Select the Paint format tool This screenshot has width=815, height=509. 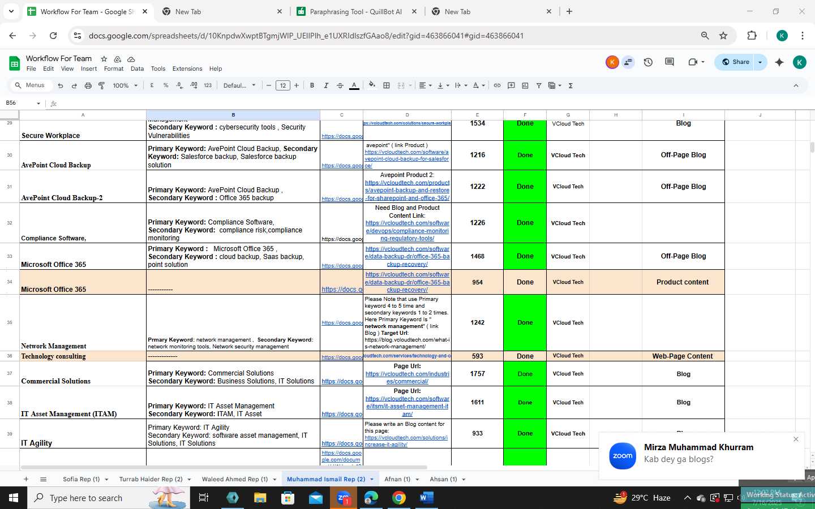pos(102,85)
